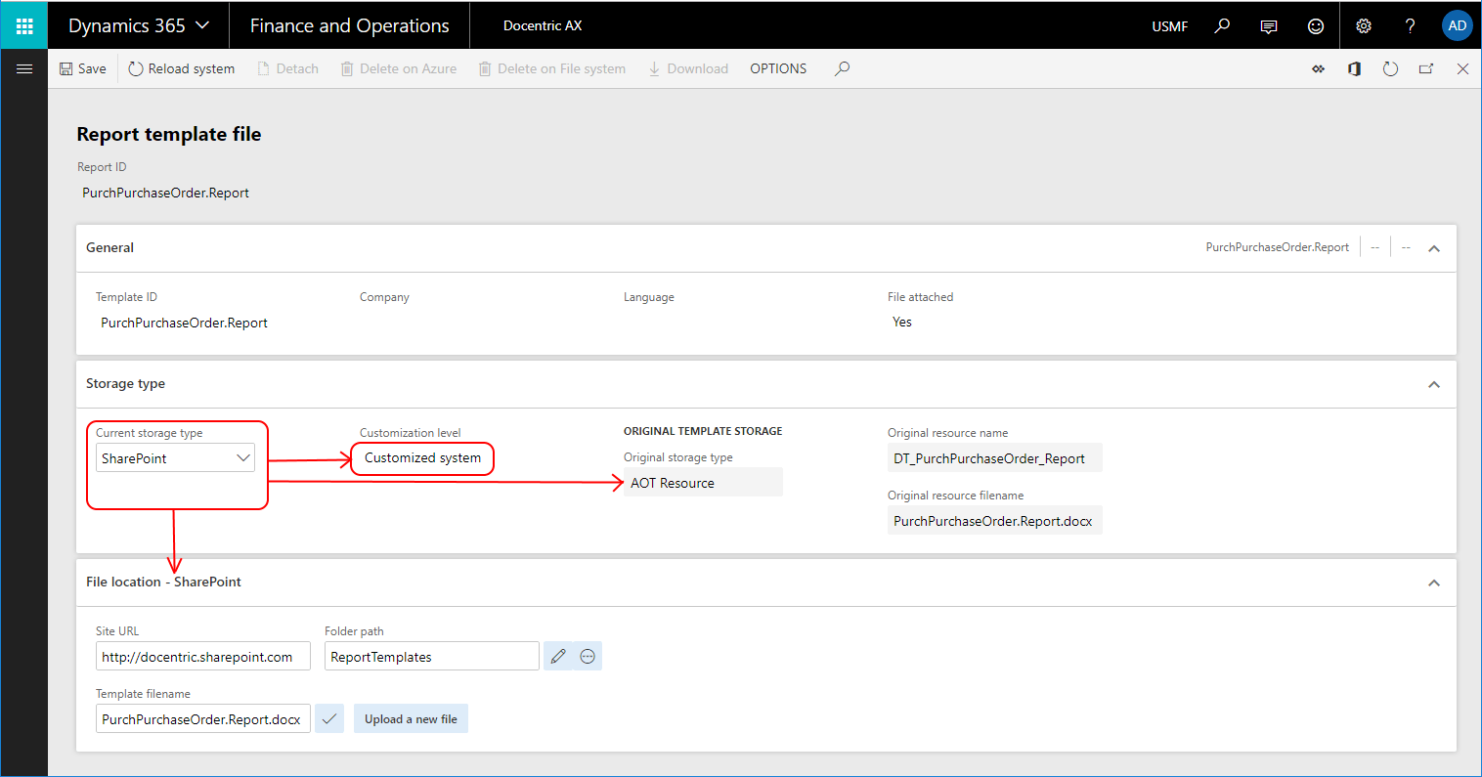The width and height of the screenshot is (1482, 777).
Task: Click the Docentric AX header label
Action: pyautogui.click(x=543, y=26)
